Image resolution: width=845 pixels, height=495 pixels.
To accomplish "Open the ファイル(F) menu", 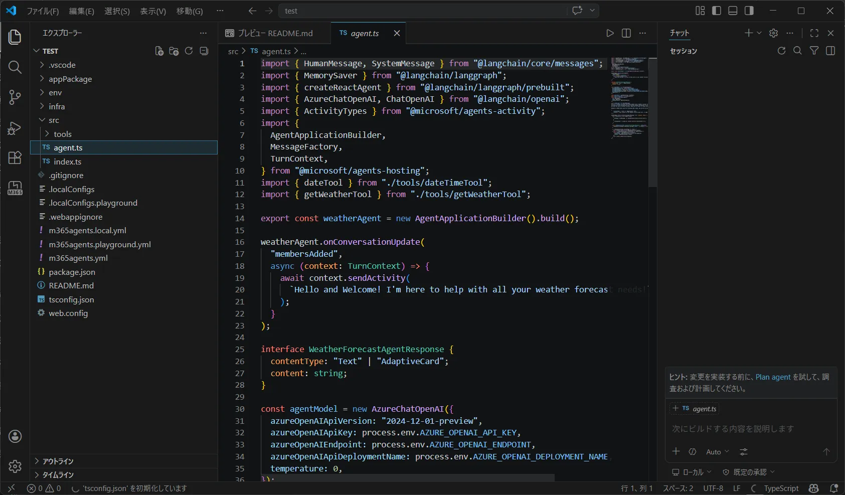I will point(43,11).
